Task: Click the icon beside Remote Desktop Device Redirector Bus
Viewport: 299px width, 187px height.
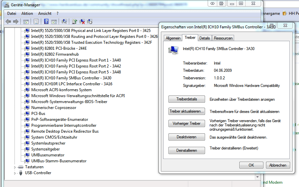Action: (27, 131)
